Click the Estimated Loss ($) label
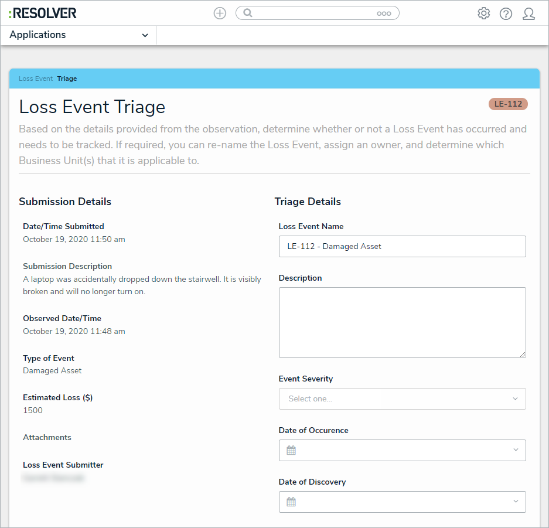 (x=58, y=398)
